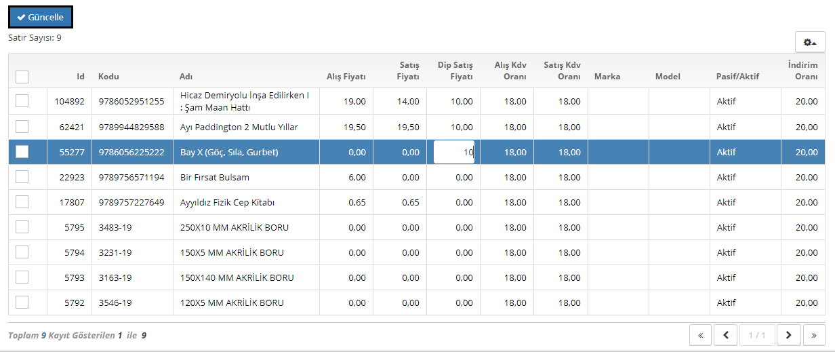Click the Dip Satış Fiyatı input field
This screenshot has width=835, height=352.
pos(453,152)
